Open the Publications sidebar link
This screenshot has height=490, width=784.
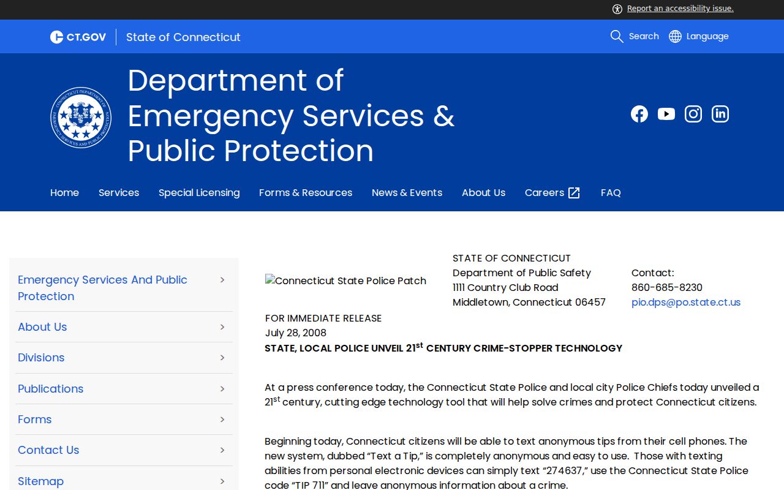[50, 389]
